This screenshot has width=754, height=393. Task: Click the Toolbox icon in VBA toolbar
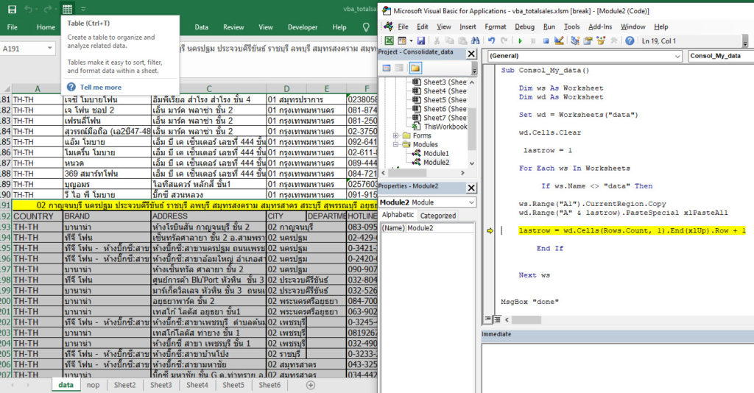click(x=613, y=40)
